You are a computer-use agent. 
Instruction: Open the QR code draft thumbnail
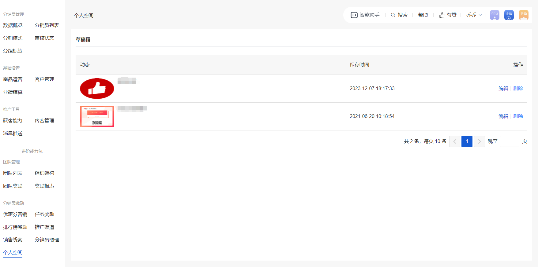[97, 116]
